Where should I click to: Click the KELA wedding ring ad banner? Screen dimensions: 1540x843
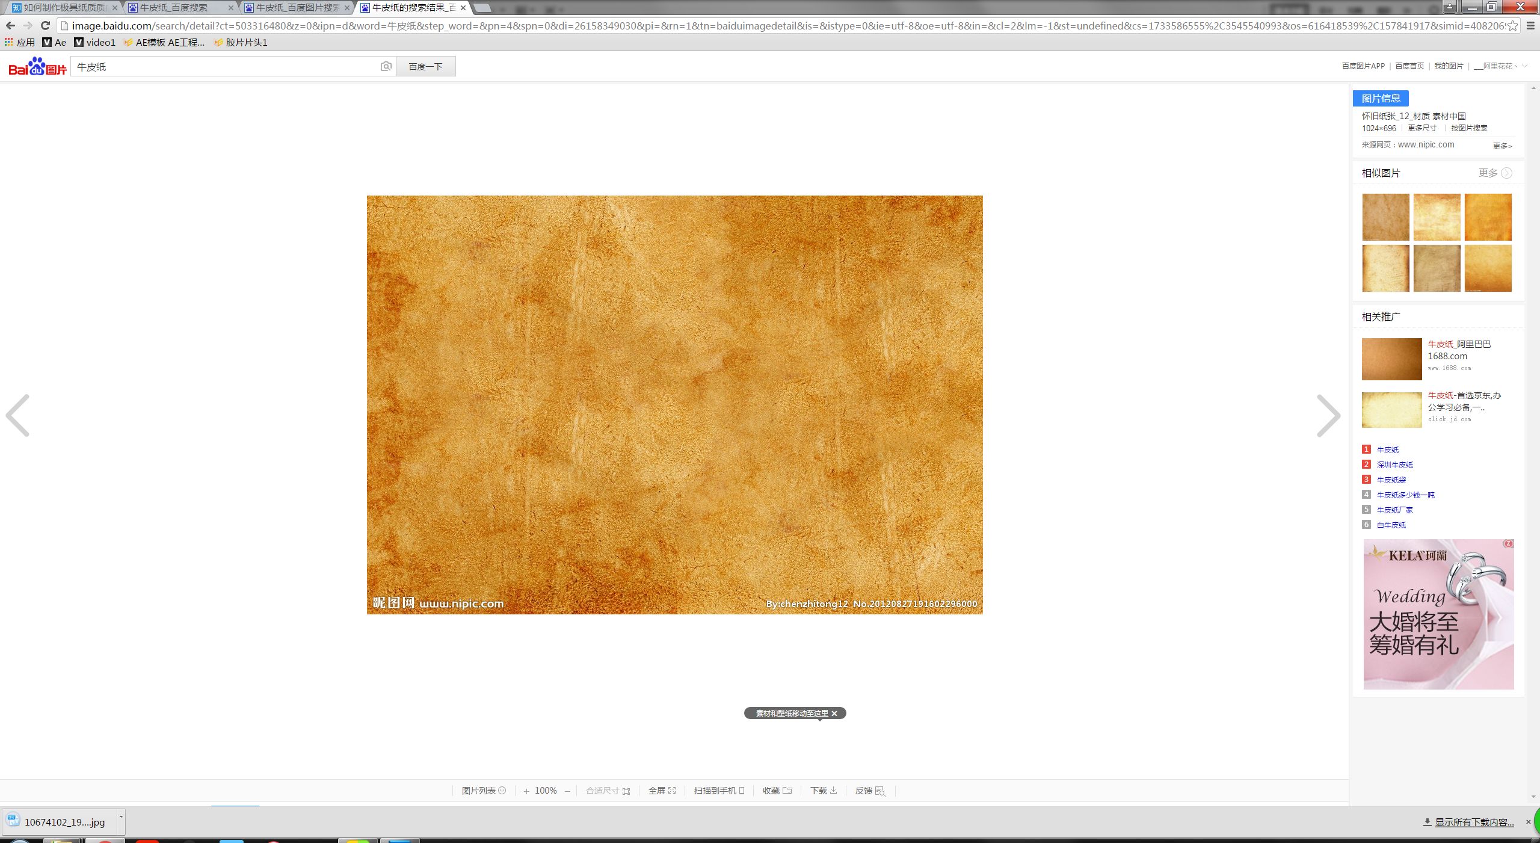coord(1438,614)
